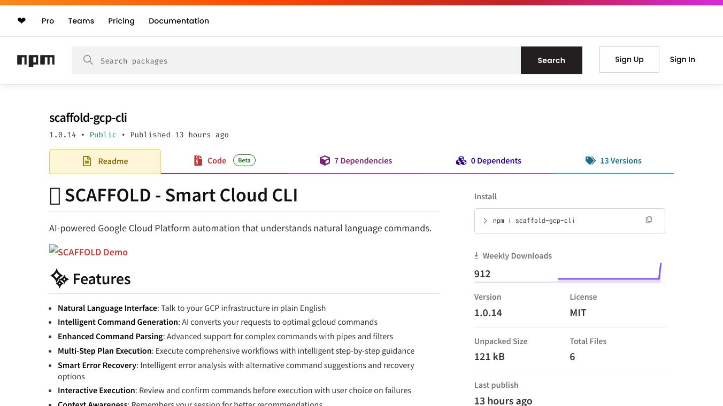Copy the npm install command
Viewport: 723px width, 406px height.
click(x=649, y=220)
